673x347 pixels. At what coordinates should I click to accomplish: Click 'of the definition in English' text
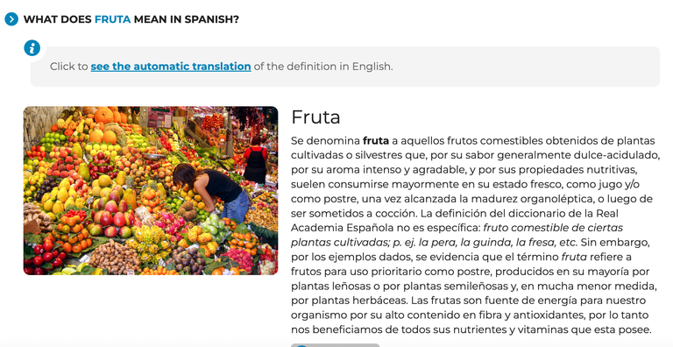tap(323, 67)
